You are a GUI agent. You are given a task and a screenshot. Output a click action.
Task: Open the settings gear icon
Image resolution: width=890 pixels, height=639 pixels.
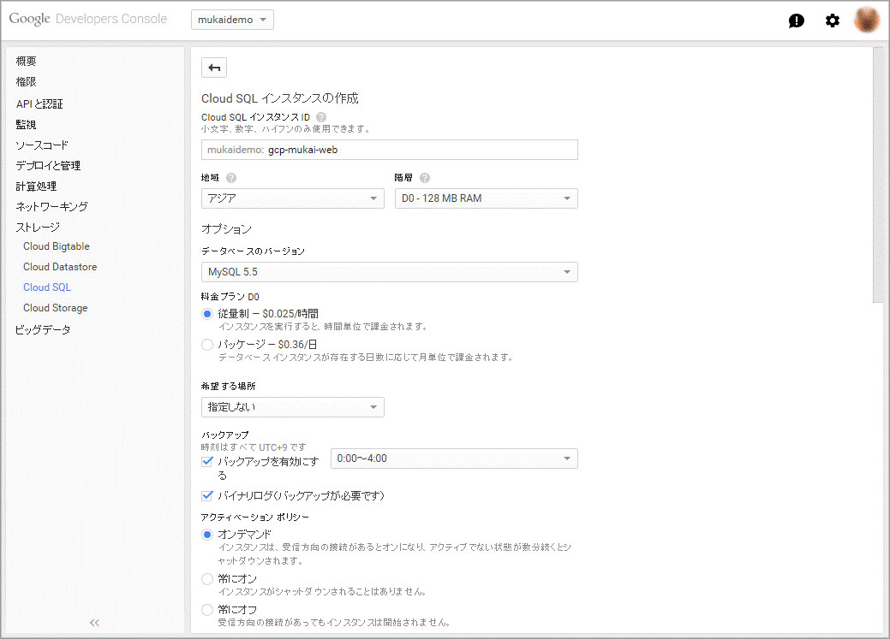(832, 21)
